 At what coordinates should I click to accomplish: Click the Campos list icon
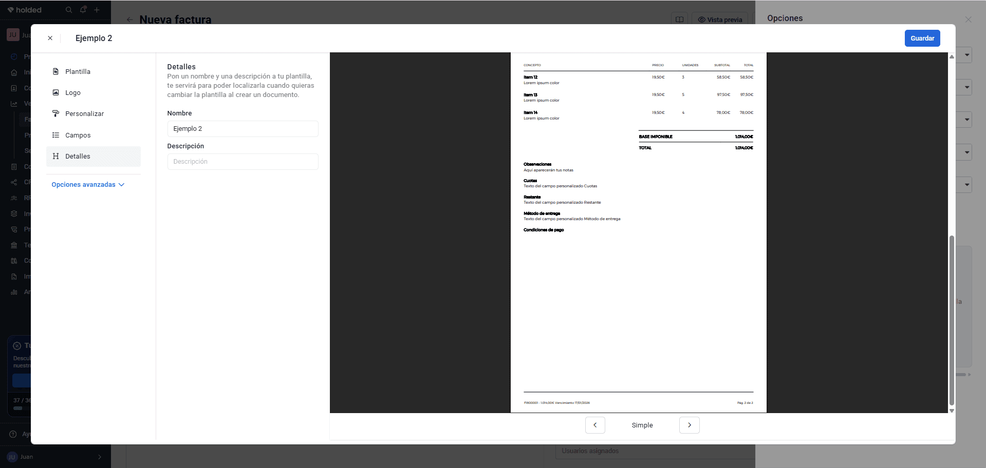[x=55, y=135]
